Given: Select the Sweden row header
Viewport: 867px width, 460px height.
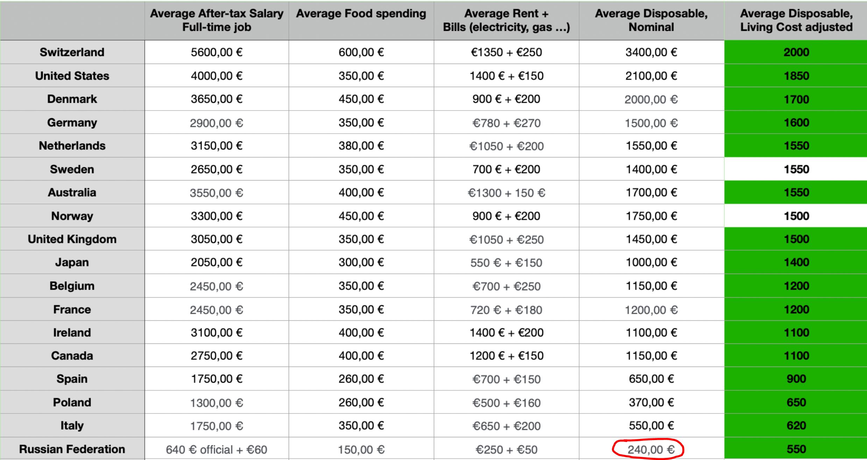Looking at the screenshot, I should (x=72, y=169).
